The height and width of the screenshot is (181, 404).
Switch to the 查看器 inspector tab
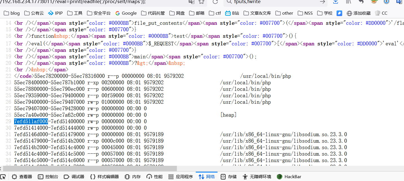click(22, 177)
